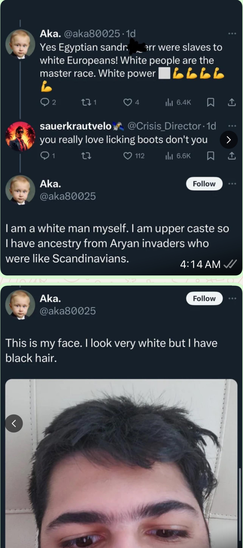The image size is (243, 548).
Task: Bookmark the first Aka tweet
Action: (x=210, y=102)
